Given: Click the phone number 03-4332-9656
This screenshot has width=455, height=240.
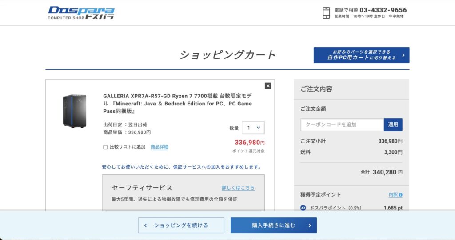Looking at the screenshot, I should 383,10.
